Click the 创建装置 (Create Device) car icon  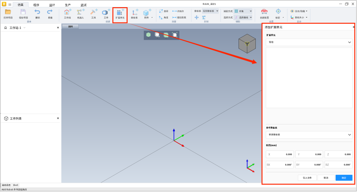point(264,12)
